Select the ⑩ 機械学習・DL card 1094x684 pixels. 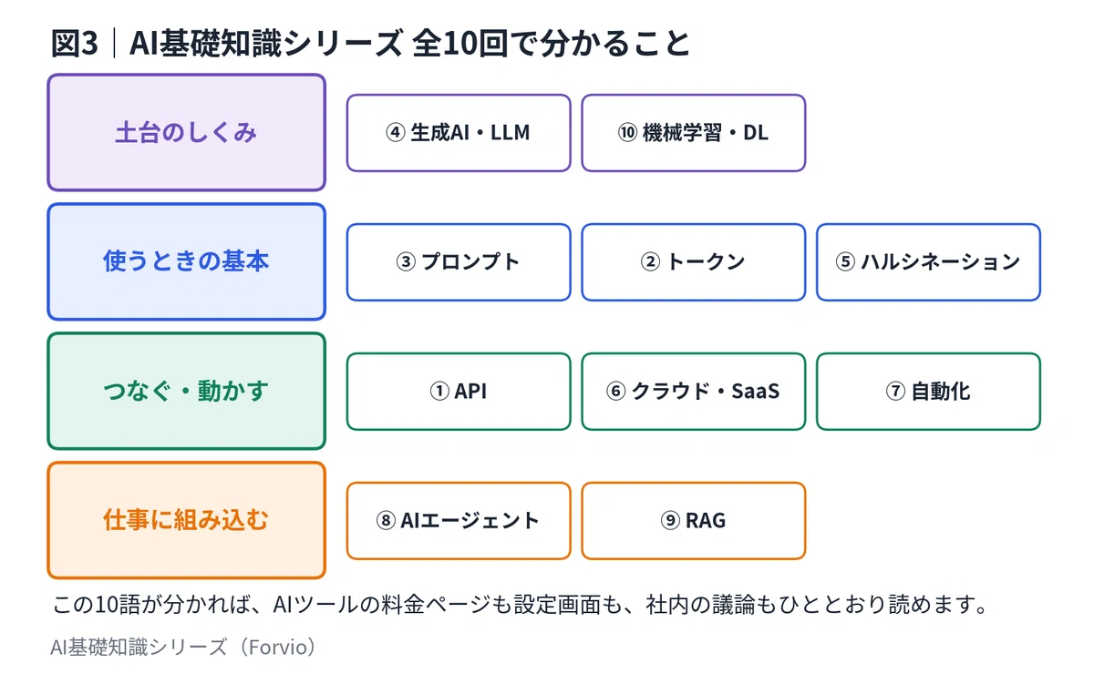pyautogui.click(x=694, y=133)
